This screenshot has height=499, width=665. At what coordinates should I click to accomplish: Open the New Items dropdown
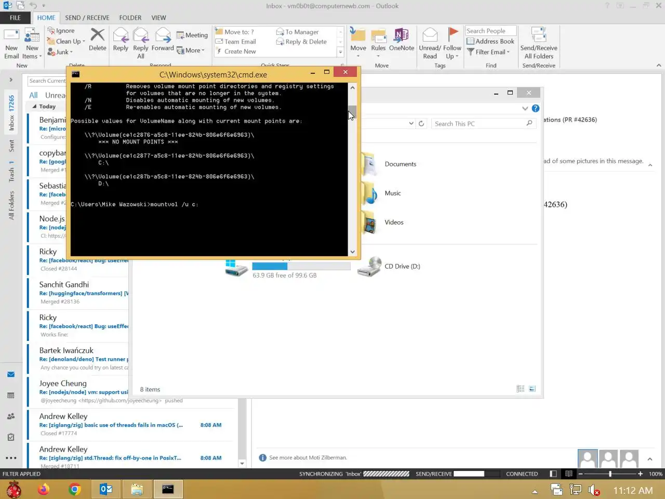pyautogui.click(x=32, y=44)
